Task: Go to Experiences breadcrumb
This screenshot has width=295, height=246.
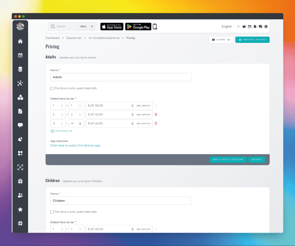Action: click(74, 38)
